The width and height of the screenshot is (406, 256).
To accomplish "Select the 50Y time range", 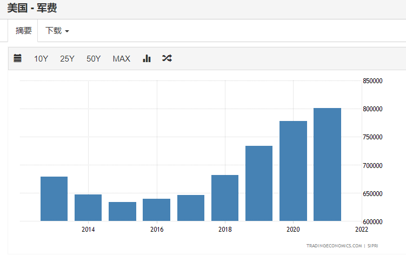I will click(94, 59).
